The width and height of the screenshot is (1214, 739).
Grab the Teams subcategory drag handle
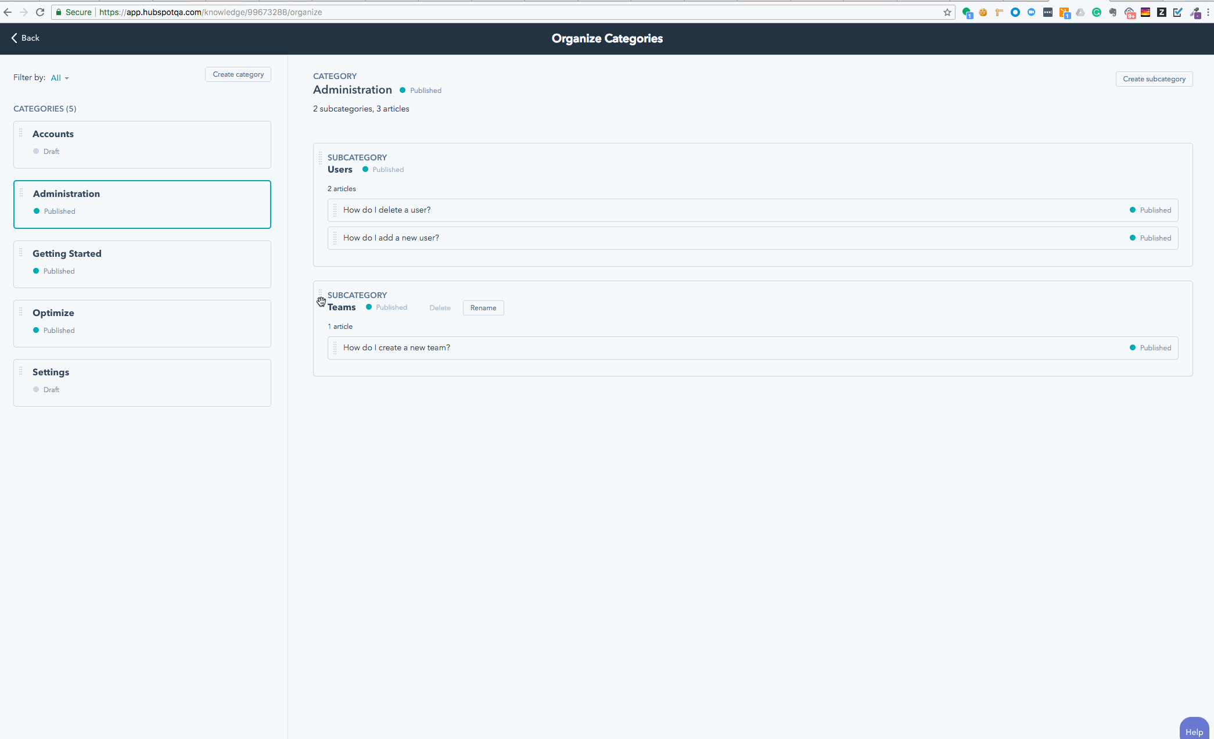[x=320, y=295]
